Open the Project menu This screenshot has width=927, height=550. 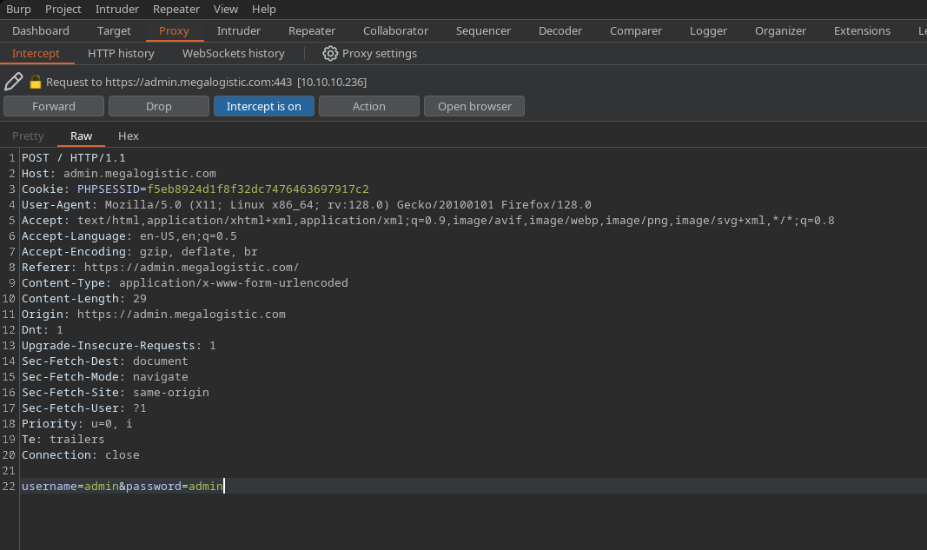[63, 9]
